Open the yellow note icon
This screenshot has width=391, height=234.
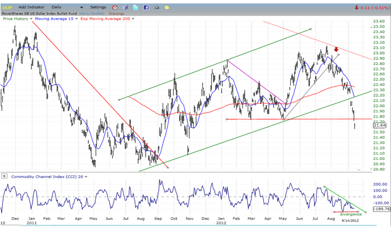pyautogui.click(x=166, y=7)
